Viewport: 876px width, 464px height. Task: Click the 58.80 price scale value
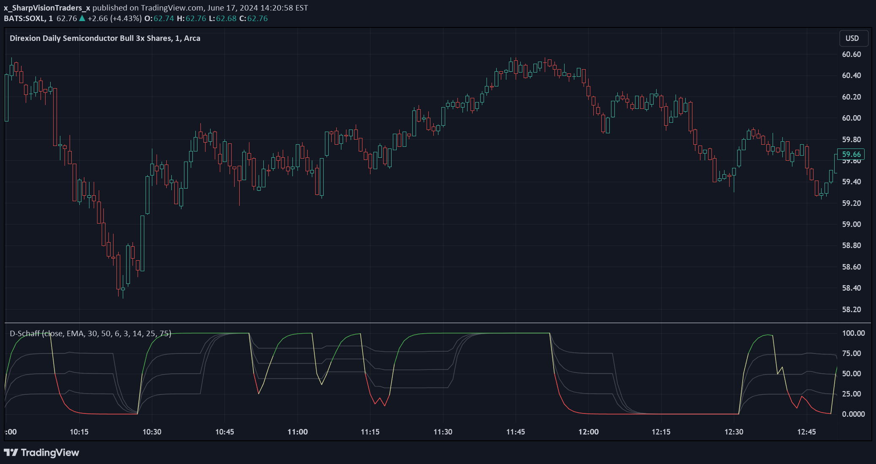pos(852,245)
